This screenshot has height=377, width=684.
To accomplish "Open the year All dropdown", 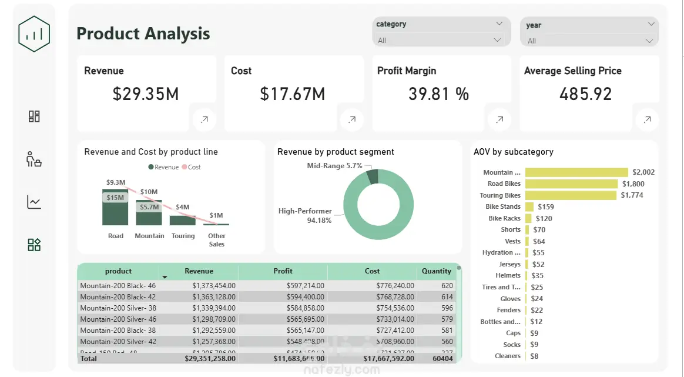I will coord(589,41).
